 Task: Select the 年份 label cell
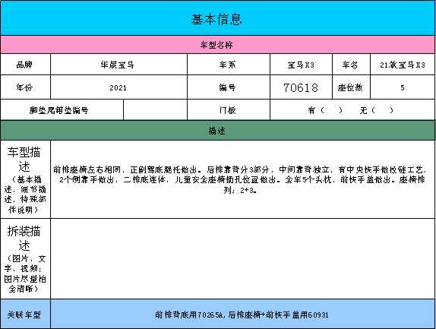[25, 87]
